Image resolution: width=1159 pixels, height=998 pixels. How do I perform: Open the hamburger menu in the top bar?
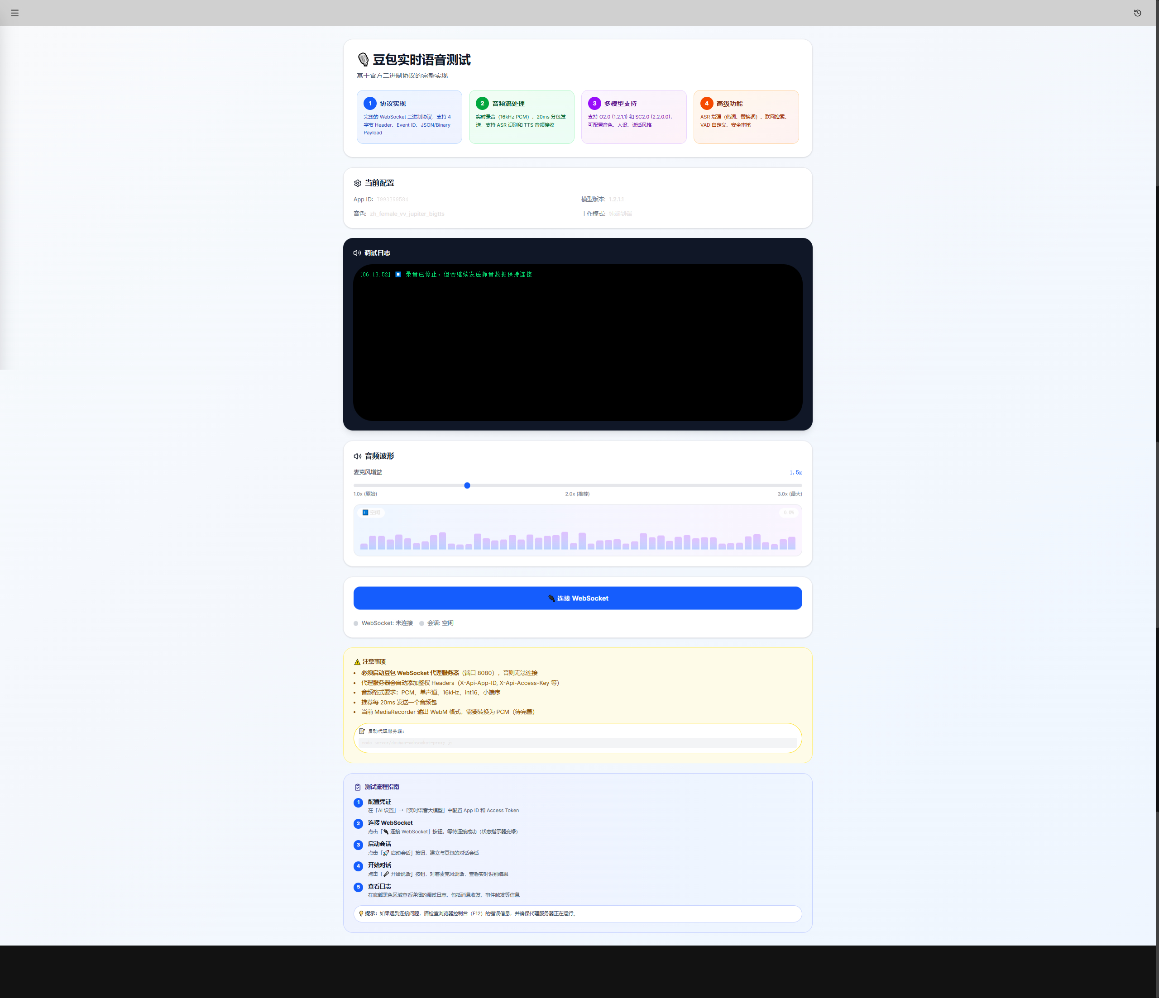[14, 13]
